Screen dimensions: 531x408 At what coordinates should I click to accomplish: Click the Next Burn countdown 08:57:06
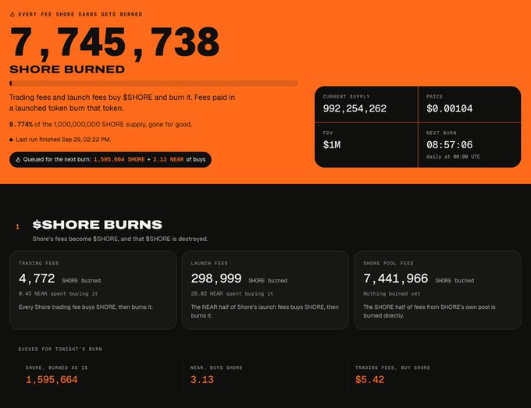click(x=449, y=145)
